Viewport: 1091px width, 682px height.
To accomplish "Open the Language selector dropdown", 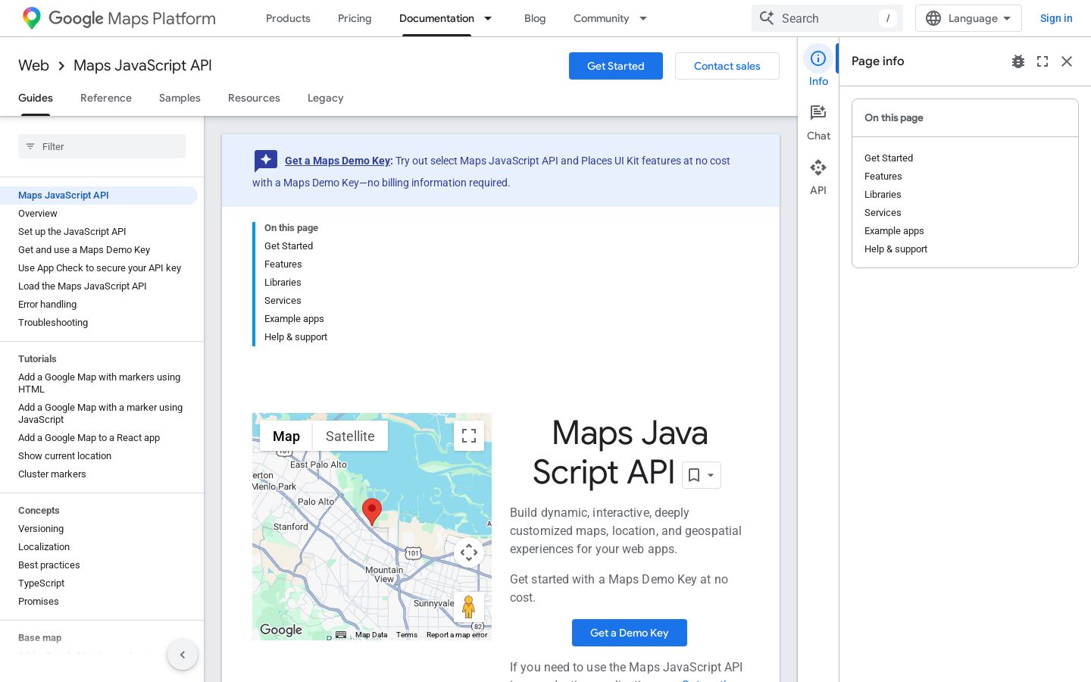I will 968,18.
